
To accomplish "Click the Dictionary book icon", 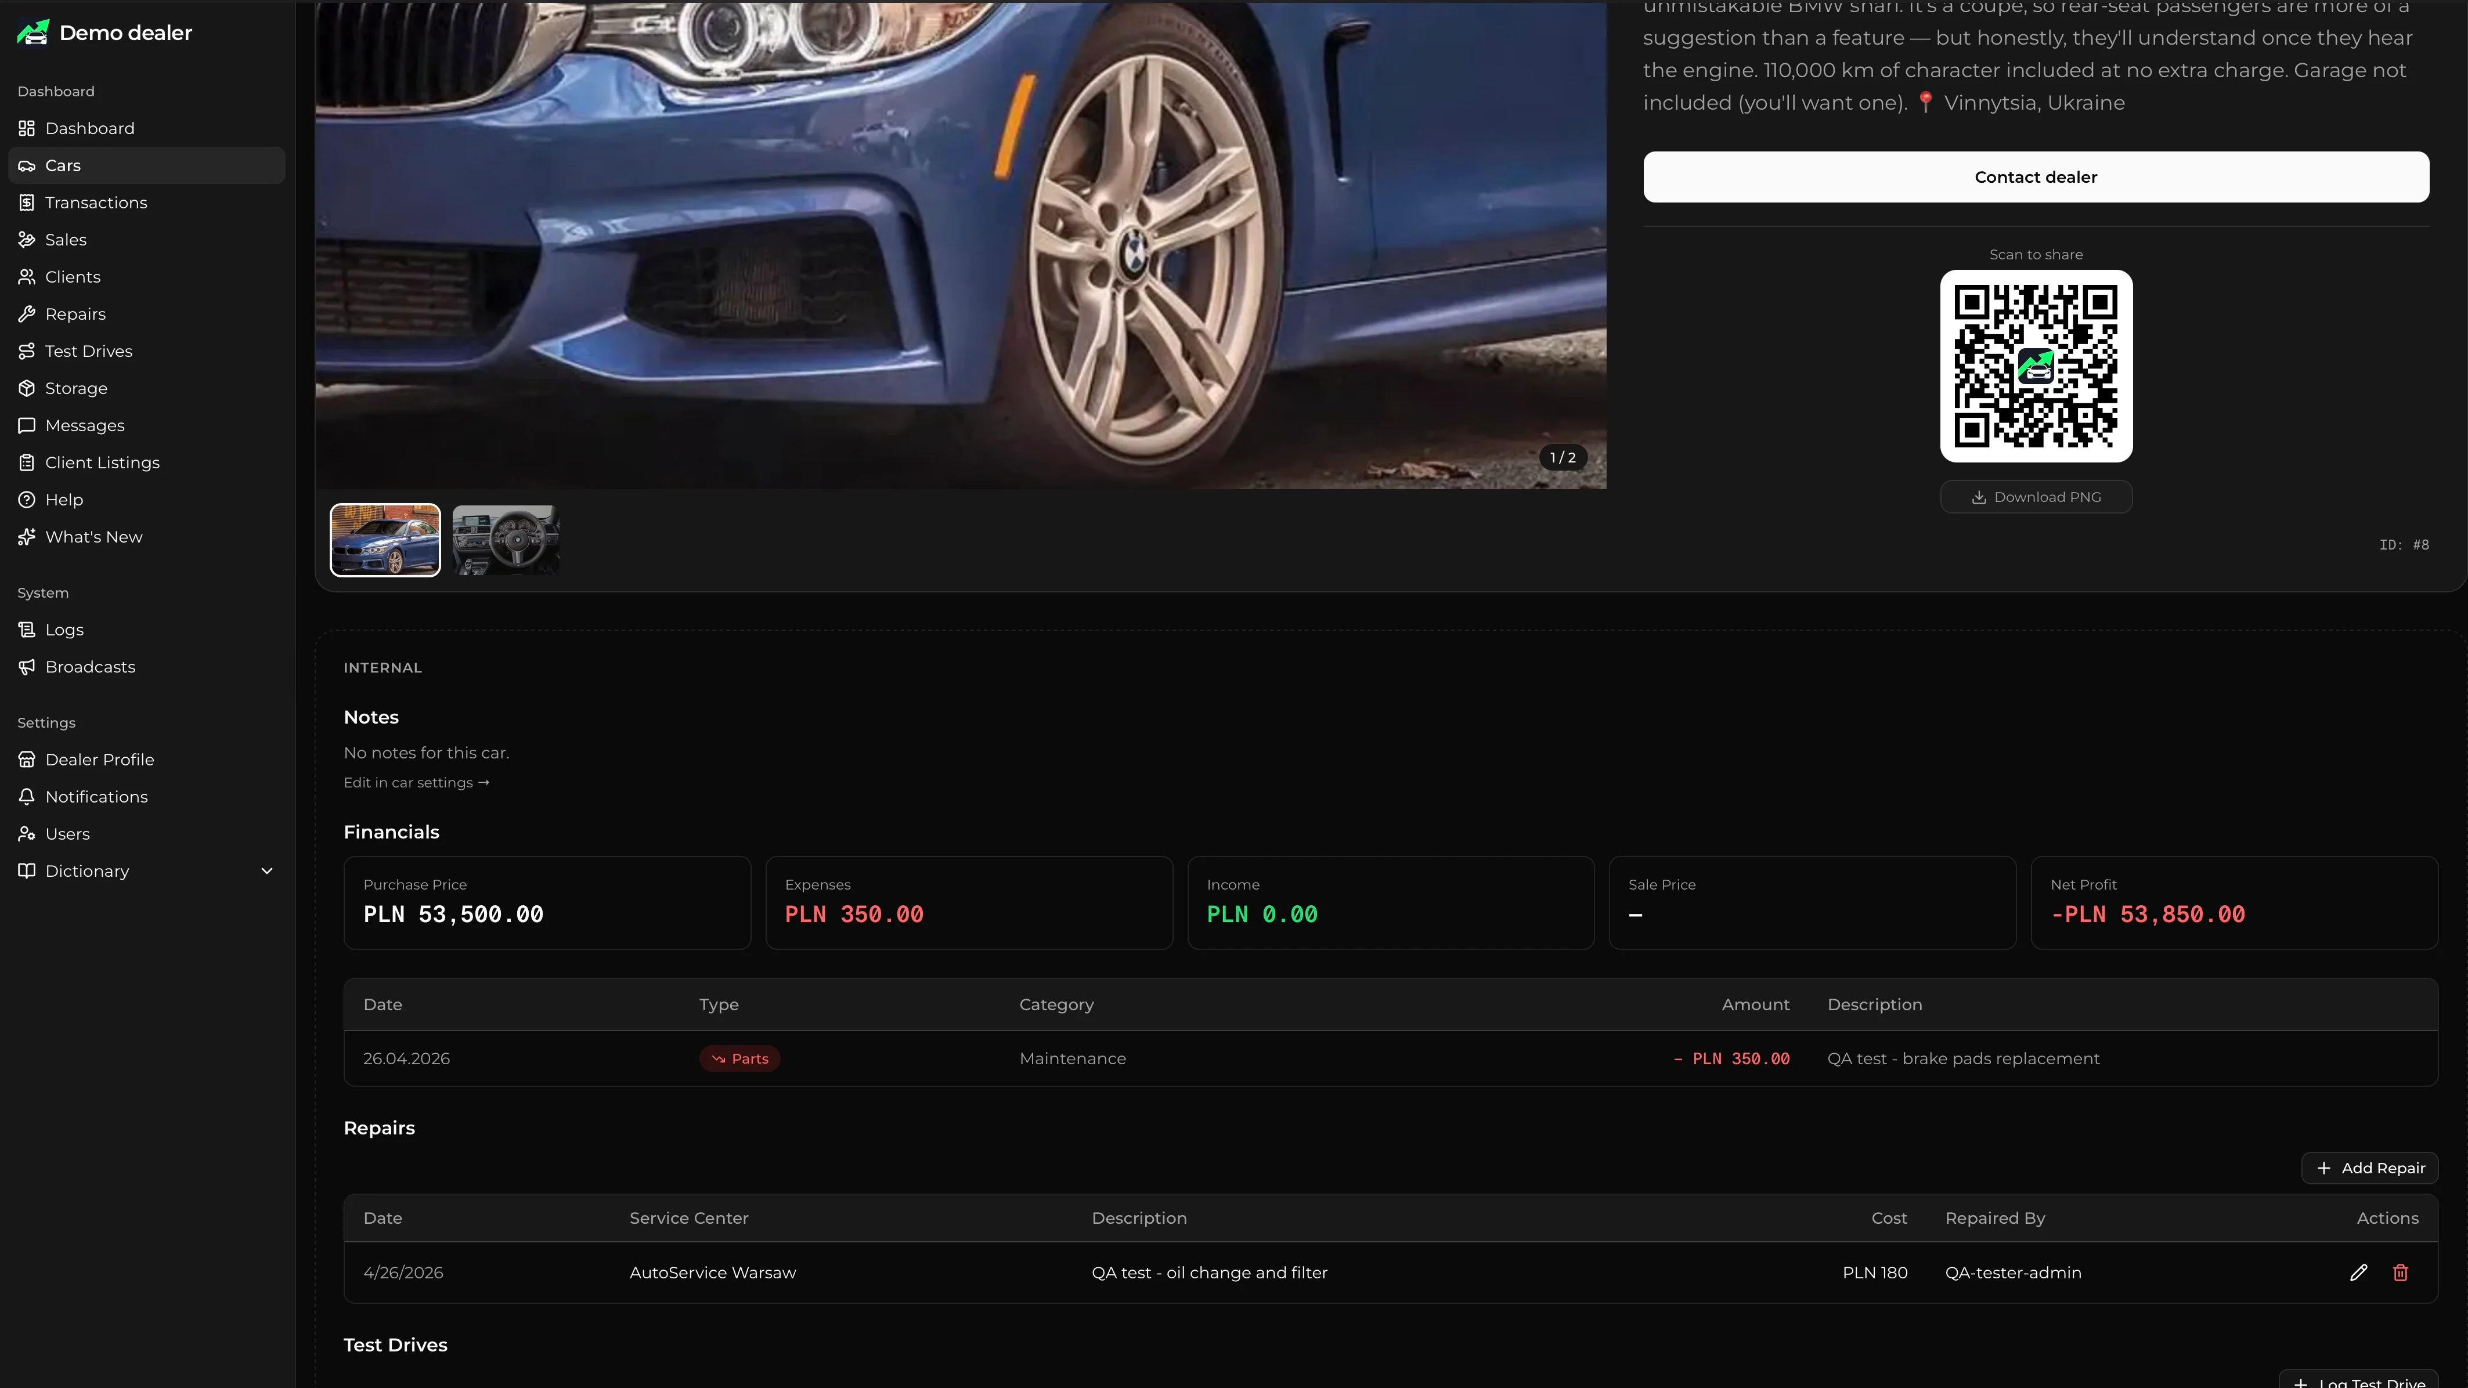I will (x=27, y=872).
